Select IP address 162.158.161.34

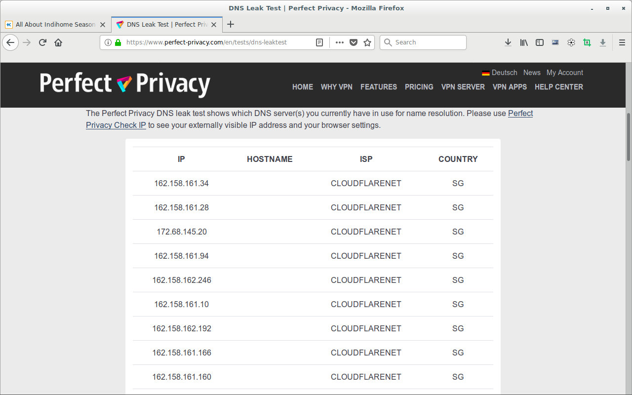182,183
